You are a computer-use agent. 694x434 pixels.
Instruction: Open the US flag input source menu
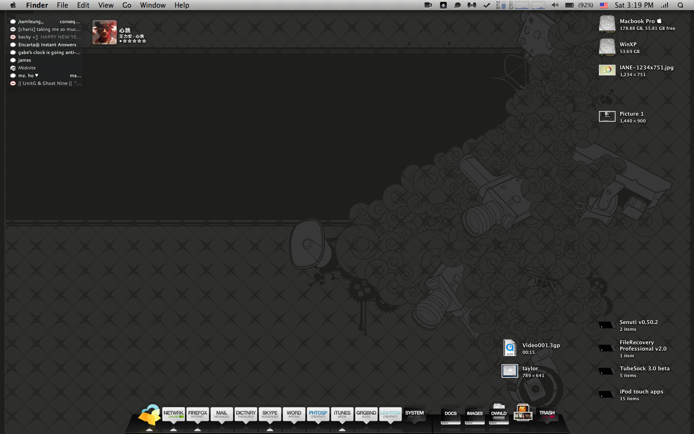coord(604,5)
